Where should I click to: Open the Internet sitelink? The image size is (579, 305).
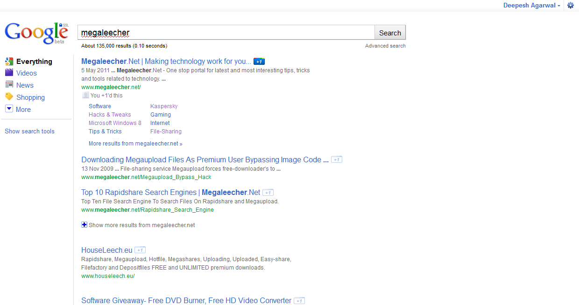[x=160, y=123]
